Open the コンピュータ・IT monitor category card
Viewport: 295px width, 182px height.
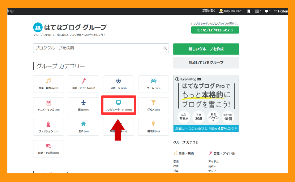(x=119, y=105)
